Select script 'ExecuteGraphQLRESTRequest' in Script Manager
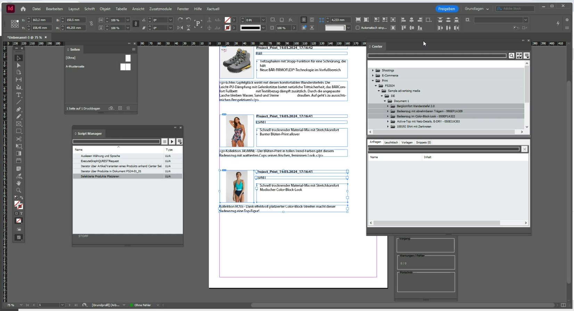The height and width of the screenshot is (311, 574). point(100,161)
